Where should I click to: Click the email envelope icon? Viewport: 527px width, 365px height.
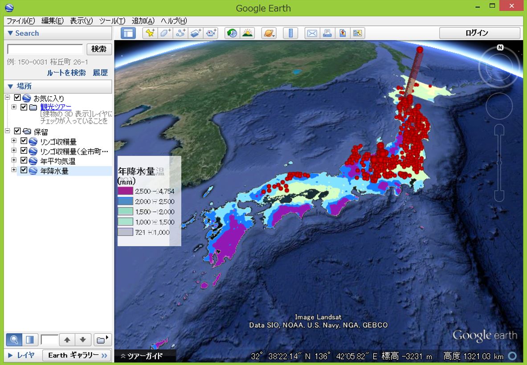click(x=312, y=33)
